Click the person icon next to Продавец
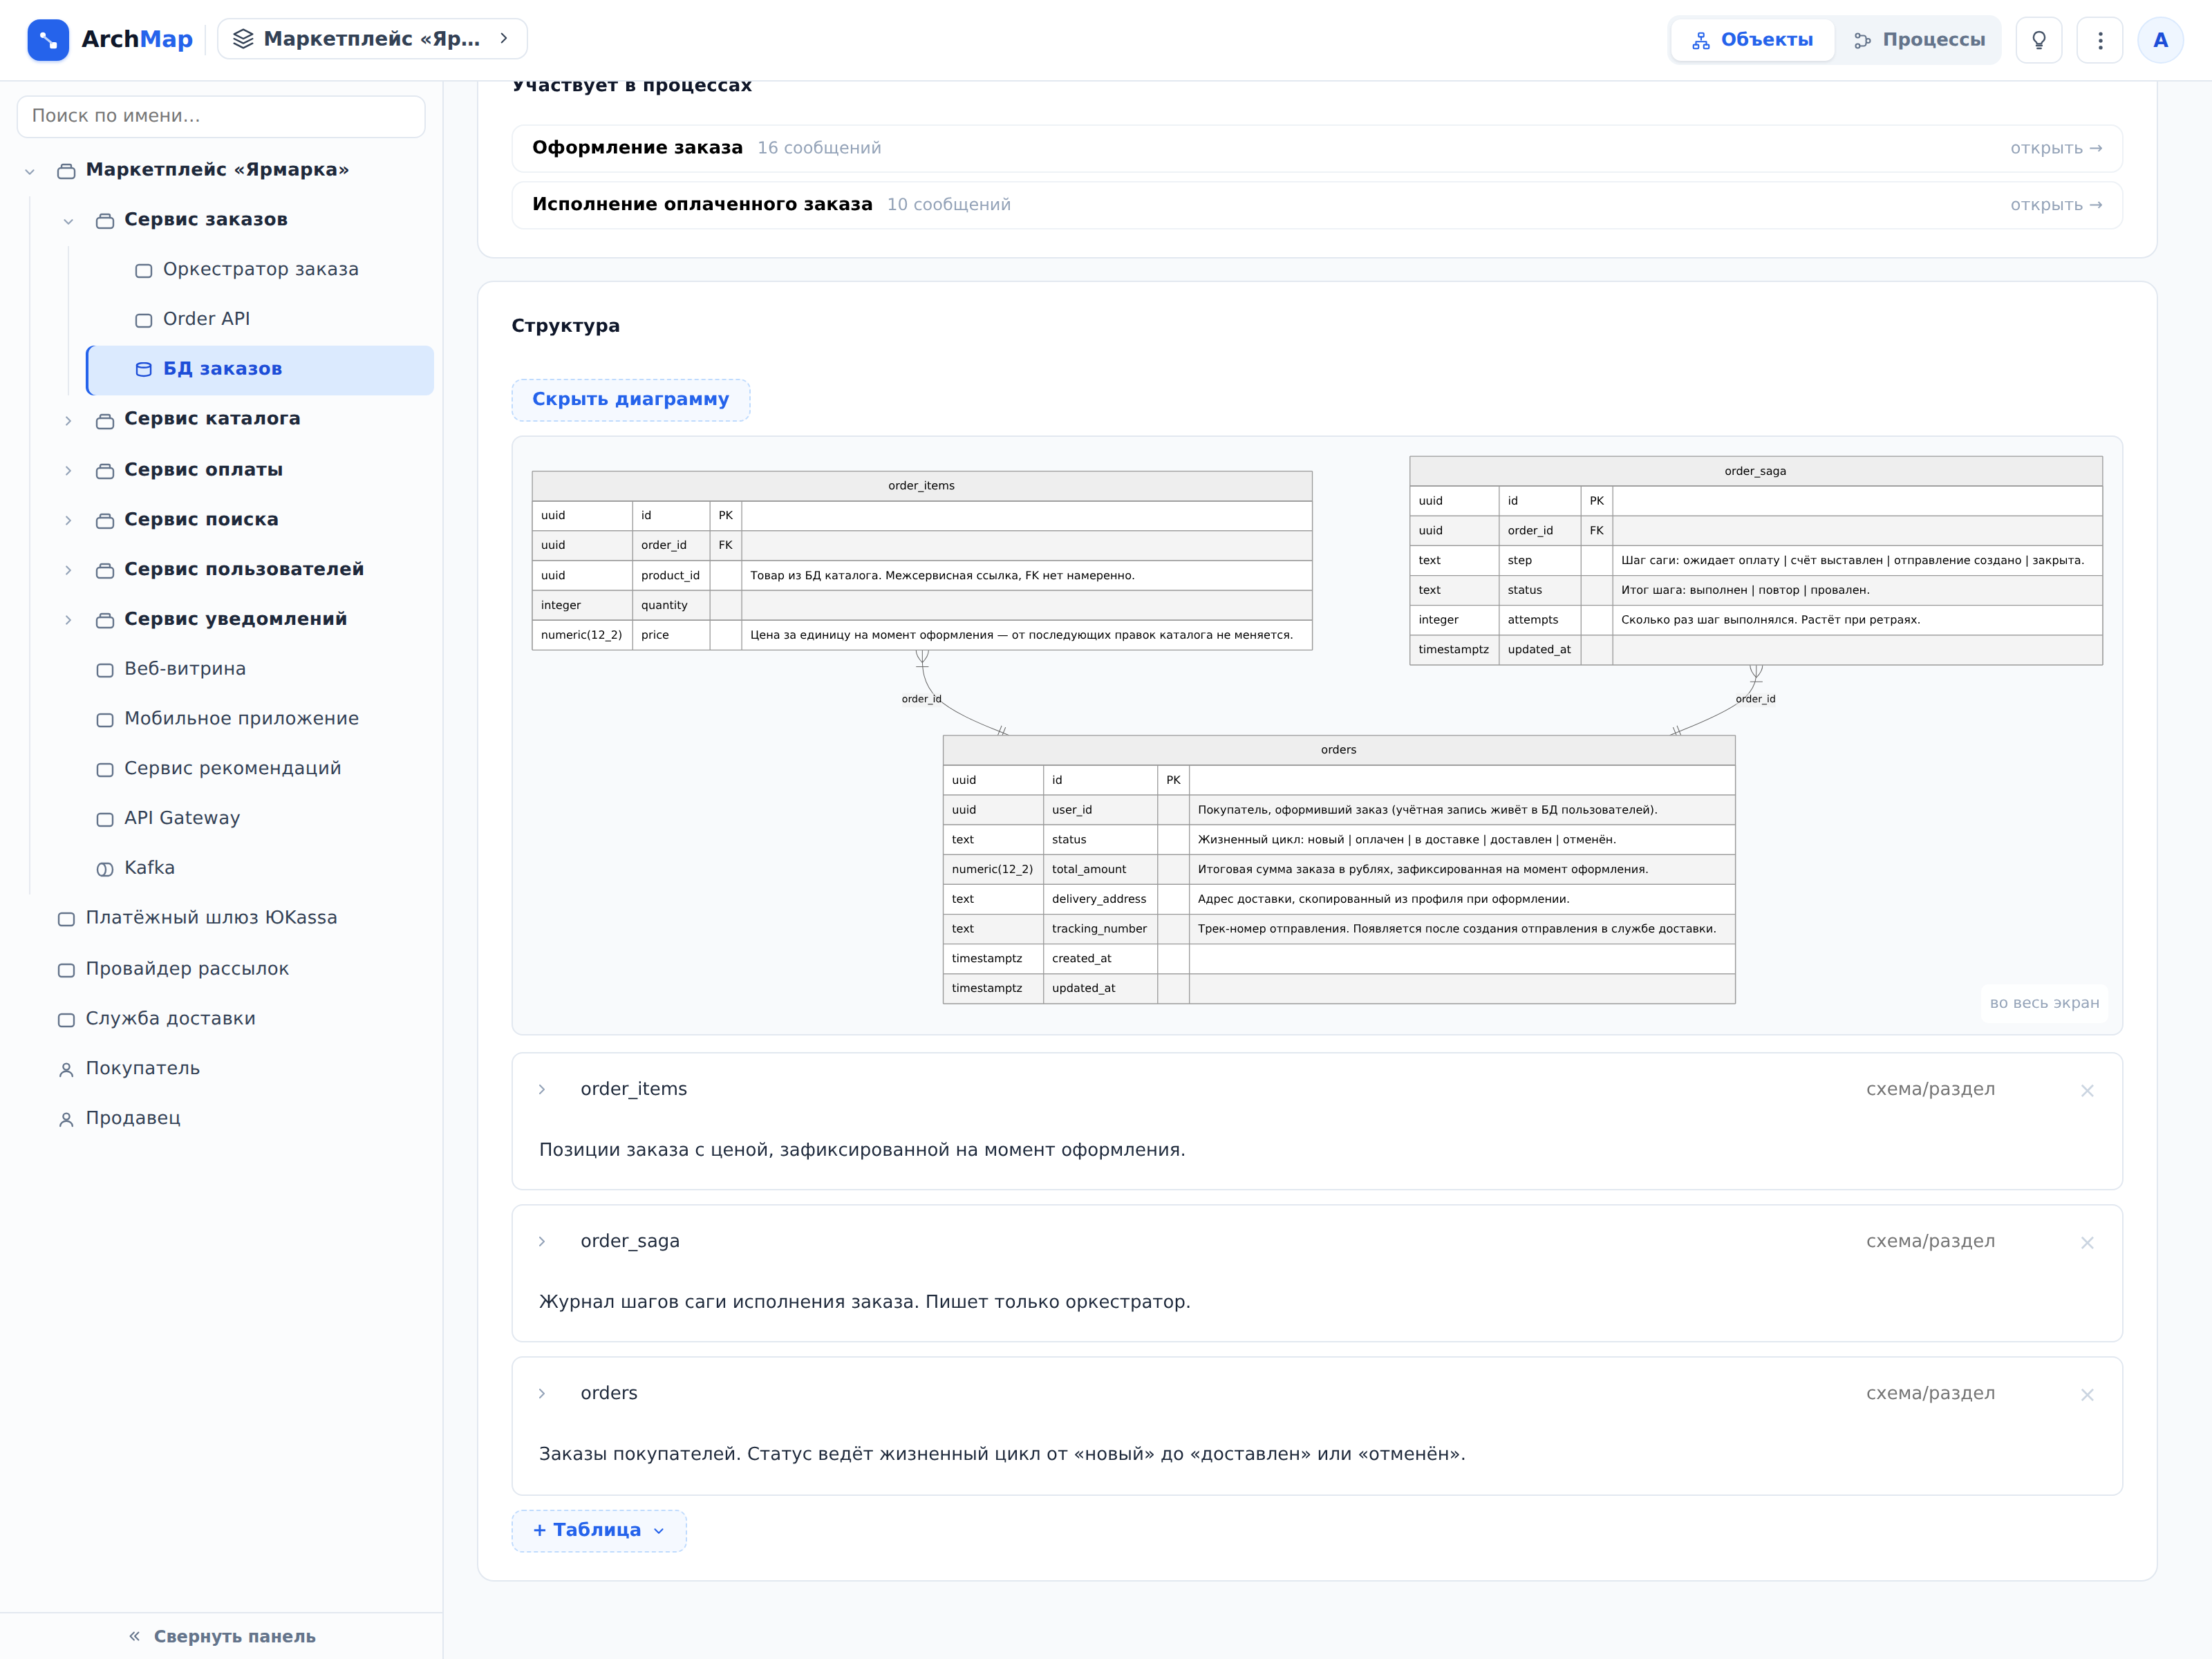 [66, 1119]
